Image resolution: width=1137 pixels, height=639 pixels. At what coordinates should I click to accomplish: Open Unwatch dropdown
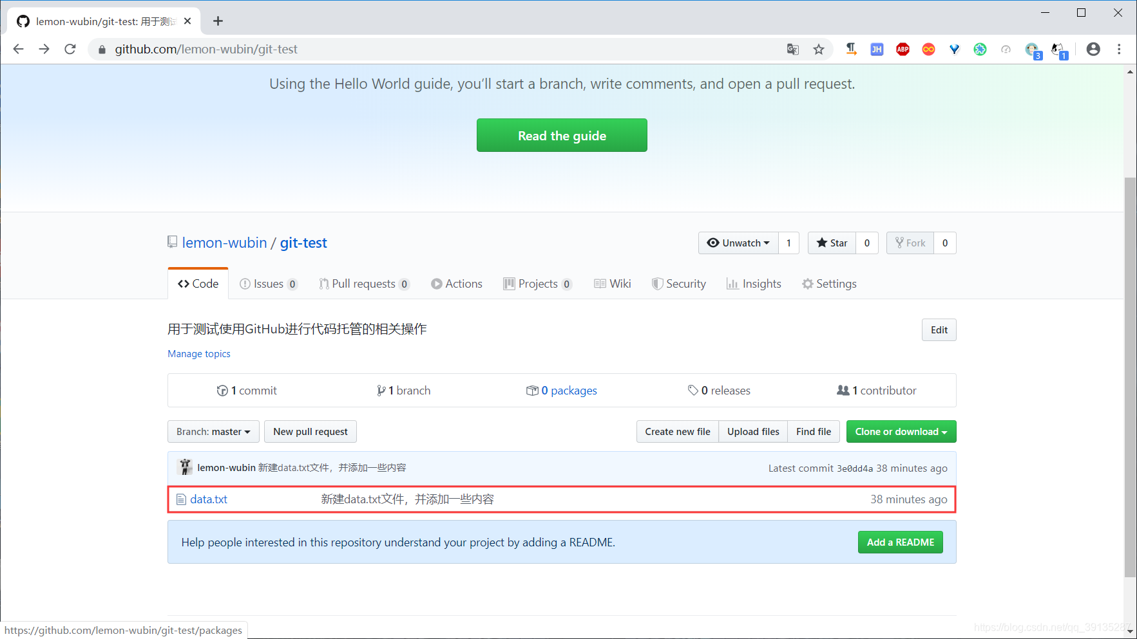tap(738, 243)
